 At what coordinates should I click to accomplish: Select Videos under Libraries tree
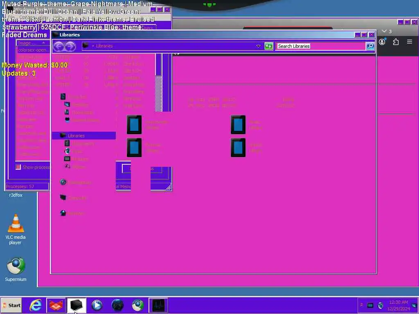(75, 167)
